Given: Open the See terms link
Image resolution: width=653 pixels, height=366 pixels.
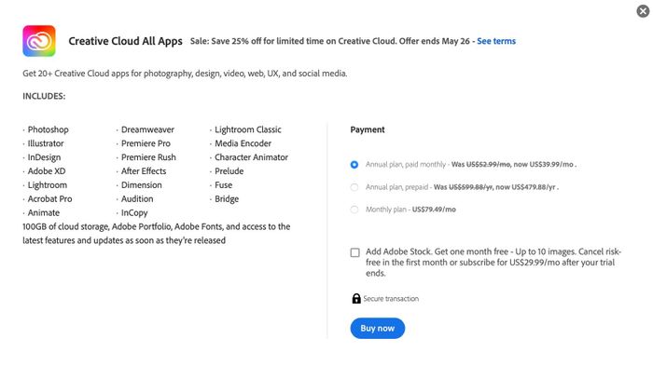Looking at the screenshot, I should click(496, 41).
